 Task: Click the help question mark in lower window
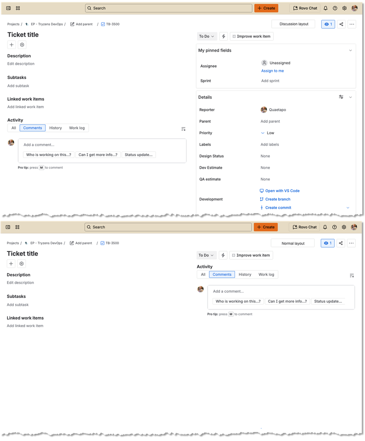[335, 227]
